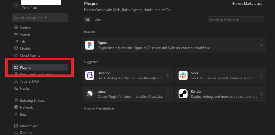Expand the Figma plugin chevron
The height and width of the screenshot is (135, 275).
point(261,45)
